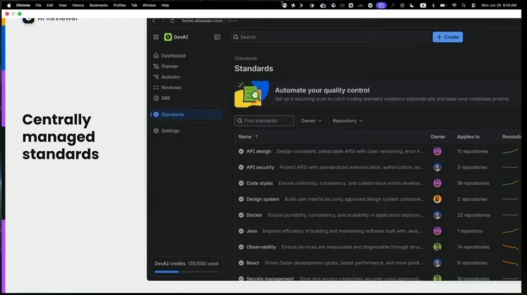The width and height of the screenshot is (527, 295).
Task: Open the History menu in menu bar
Action: point(78,5)
